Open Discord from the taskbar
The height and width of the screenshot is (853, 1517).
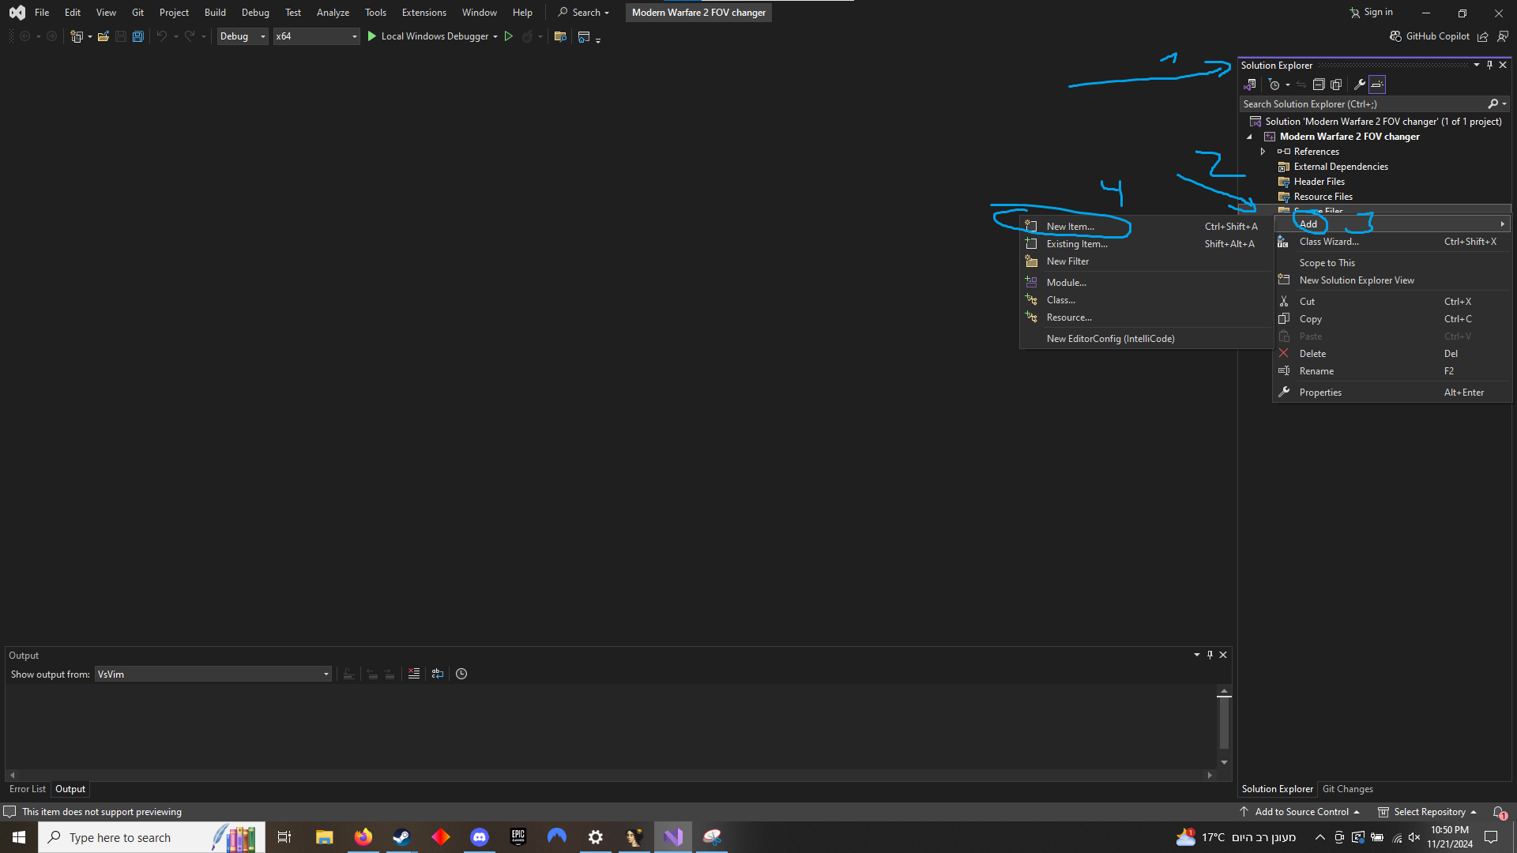click(480, 837)
